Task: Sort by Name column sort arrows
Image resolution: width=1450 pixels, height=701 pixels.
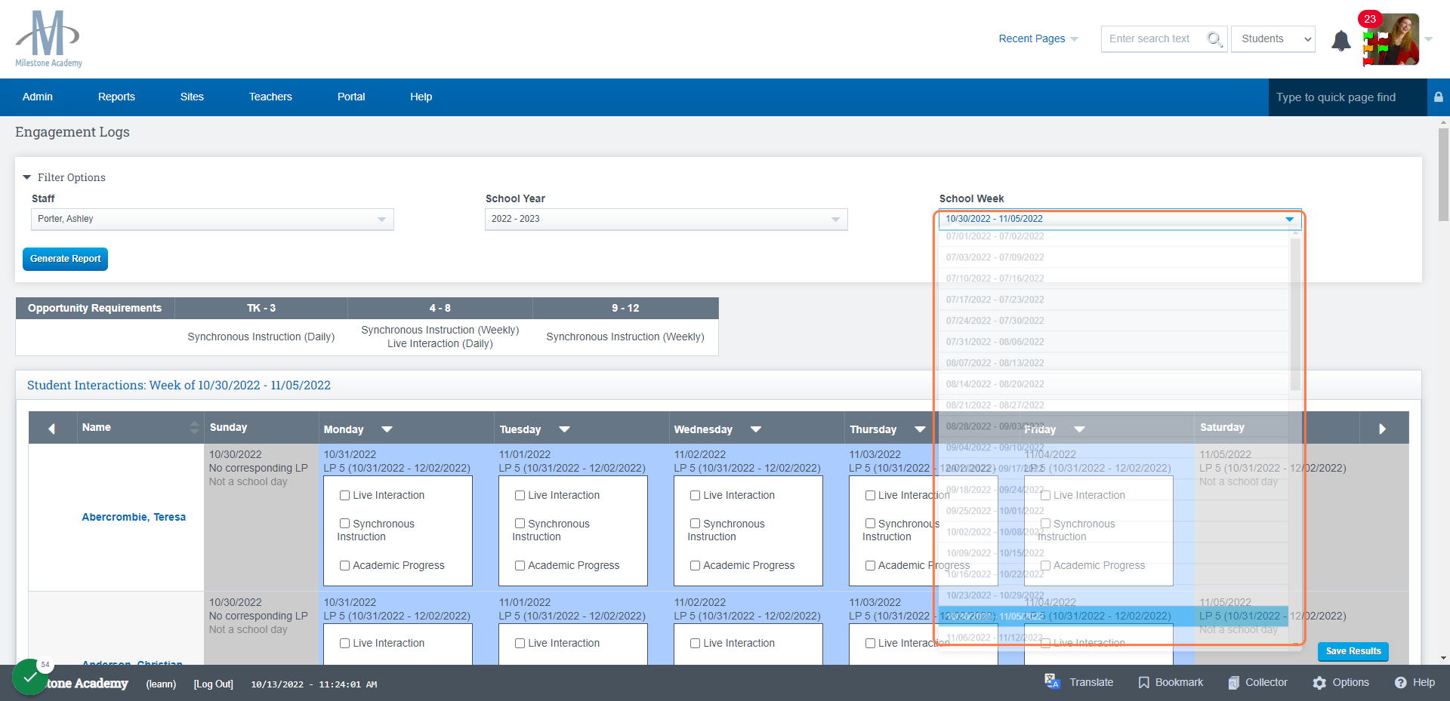Action: coord(195,428)
